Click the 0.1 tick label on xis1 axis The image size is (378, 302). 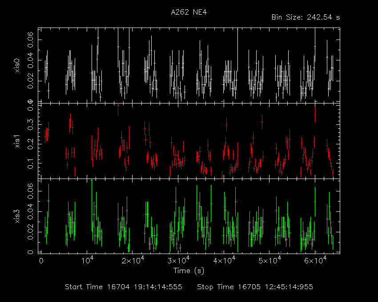click(x=30, y=163)
